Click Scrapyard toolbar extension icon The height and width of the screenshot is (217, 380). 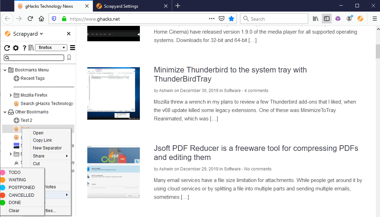click(360, 19)
